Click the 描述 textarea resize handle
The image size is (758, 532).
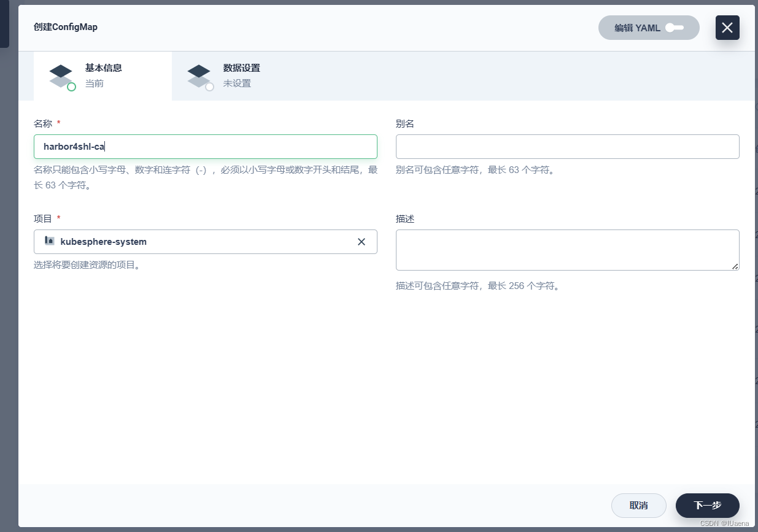tap(735, 266)
